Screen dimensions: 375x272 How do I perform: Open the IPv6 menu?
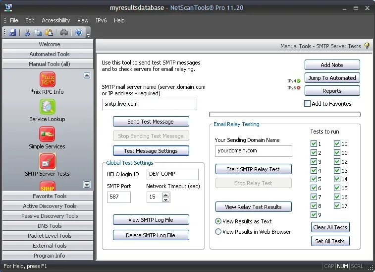[101, 20]
